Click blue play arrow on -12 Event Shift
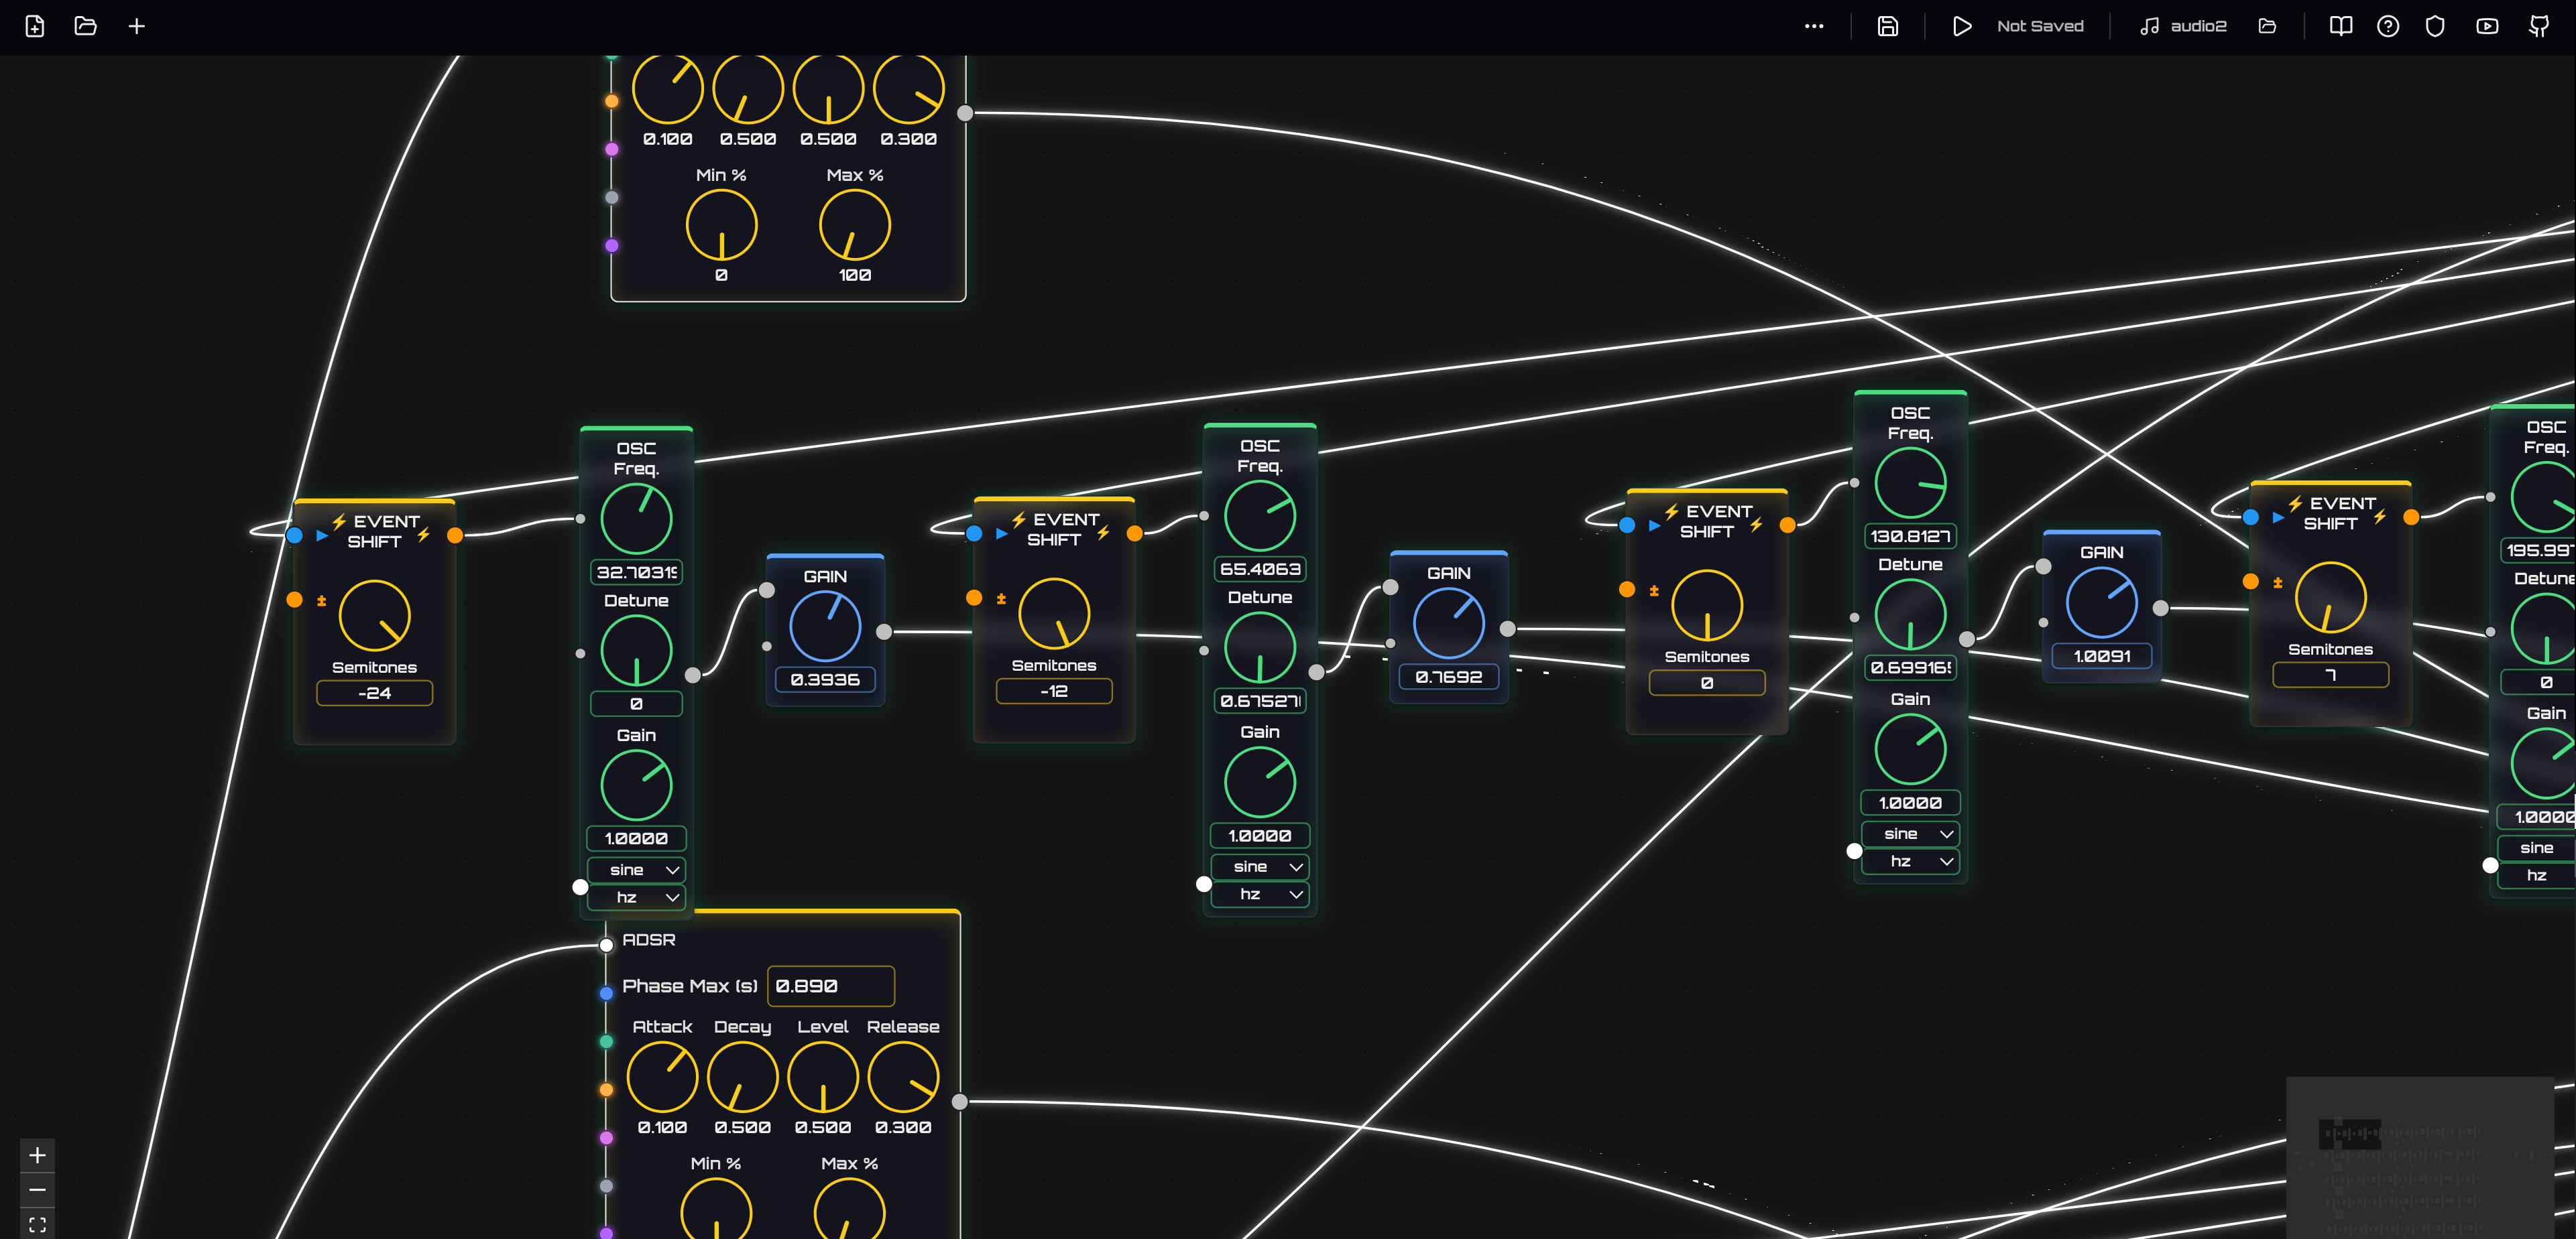This screenshot has width=2576, height=1239. [x=1002, y=533]
